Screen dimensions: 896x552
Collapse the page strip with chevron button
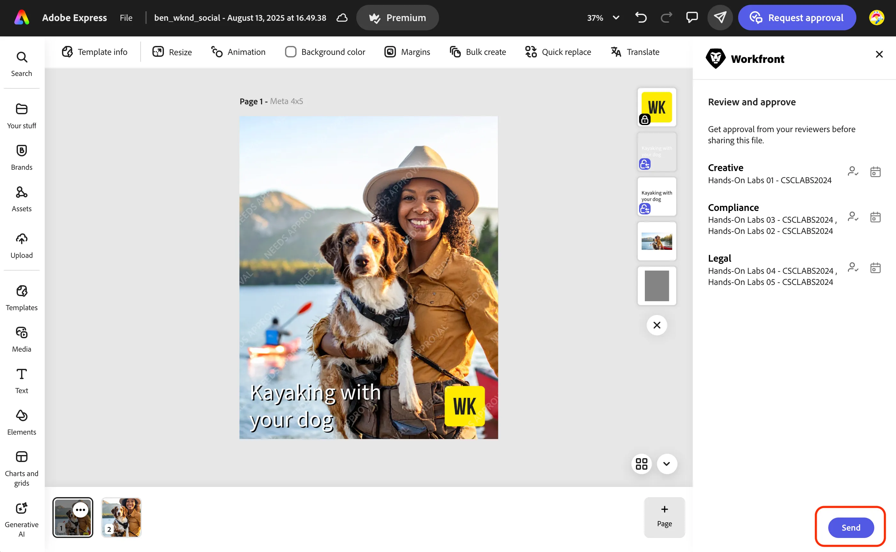point(667,464)
